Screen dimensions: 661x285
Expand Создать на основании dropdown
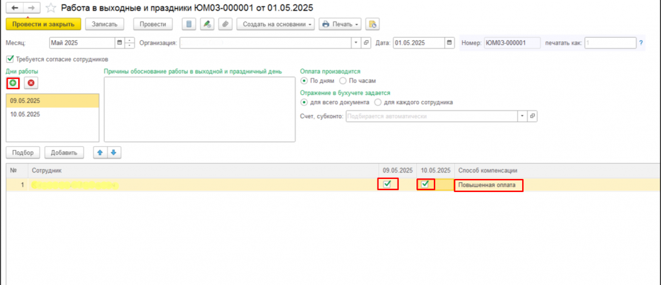[276, 24]
